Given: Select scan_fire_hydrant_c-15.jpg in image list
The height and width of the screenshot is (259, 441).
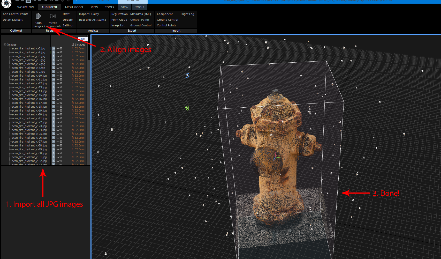Looking at the screenshot, I should click(29, 95).
